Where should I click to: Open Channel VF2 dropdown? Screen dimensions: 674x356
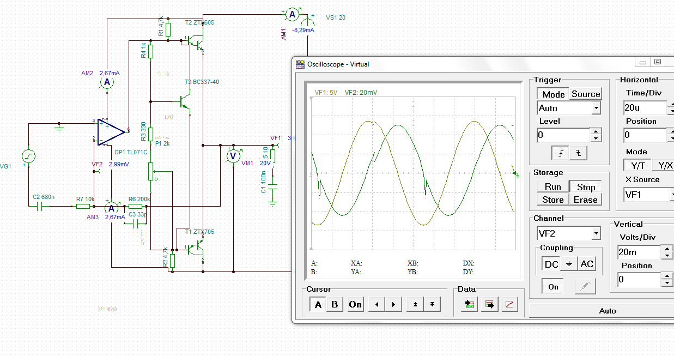[596, 233]
